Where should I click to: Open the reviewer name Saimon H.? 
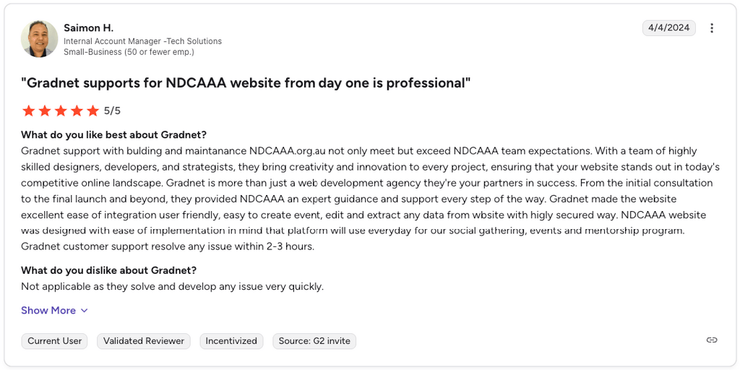(x=88, y=27)
